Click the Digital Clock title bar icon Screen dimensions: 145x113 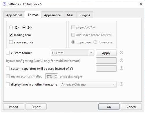tap(4, 4)
